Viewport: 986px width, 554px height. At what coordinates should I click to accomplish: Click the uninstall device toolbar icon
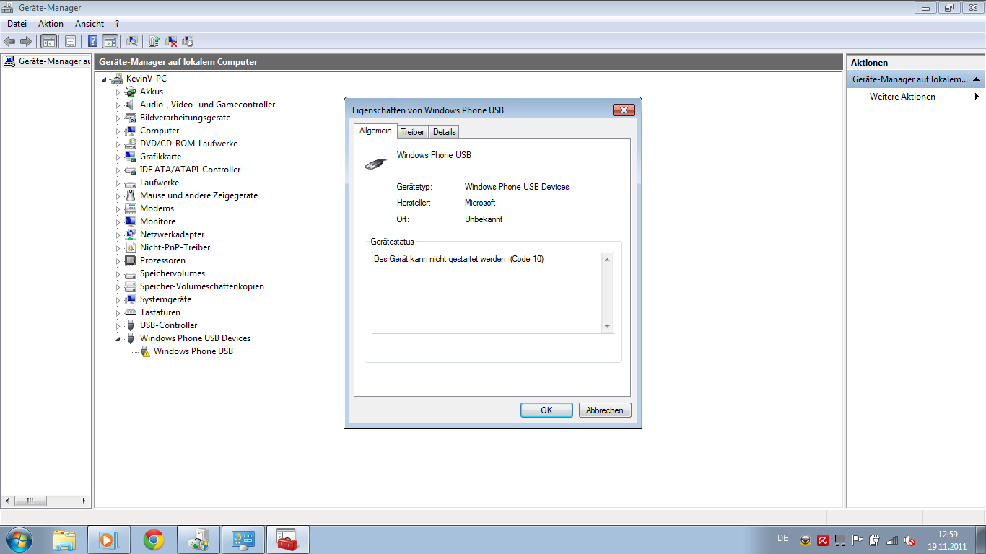[171, 41]
